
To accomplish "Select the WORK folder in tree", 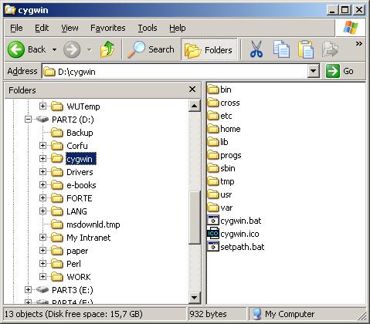I will 71,277.
